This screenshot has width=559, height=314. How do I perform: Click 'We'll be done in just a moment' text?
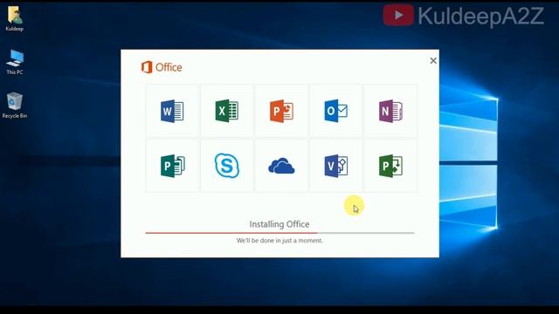point(279,241)
